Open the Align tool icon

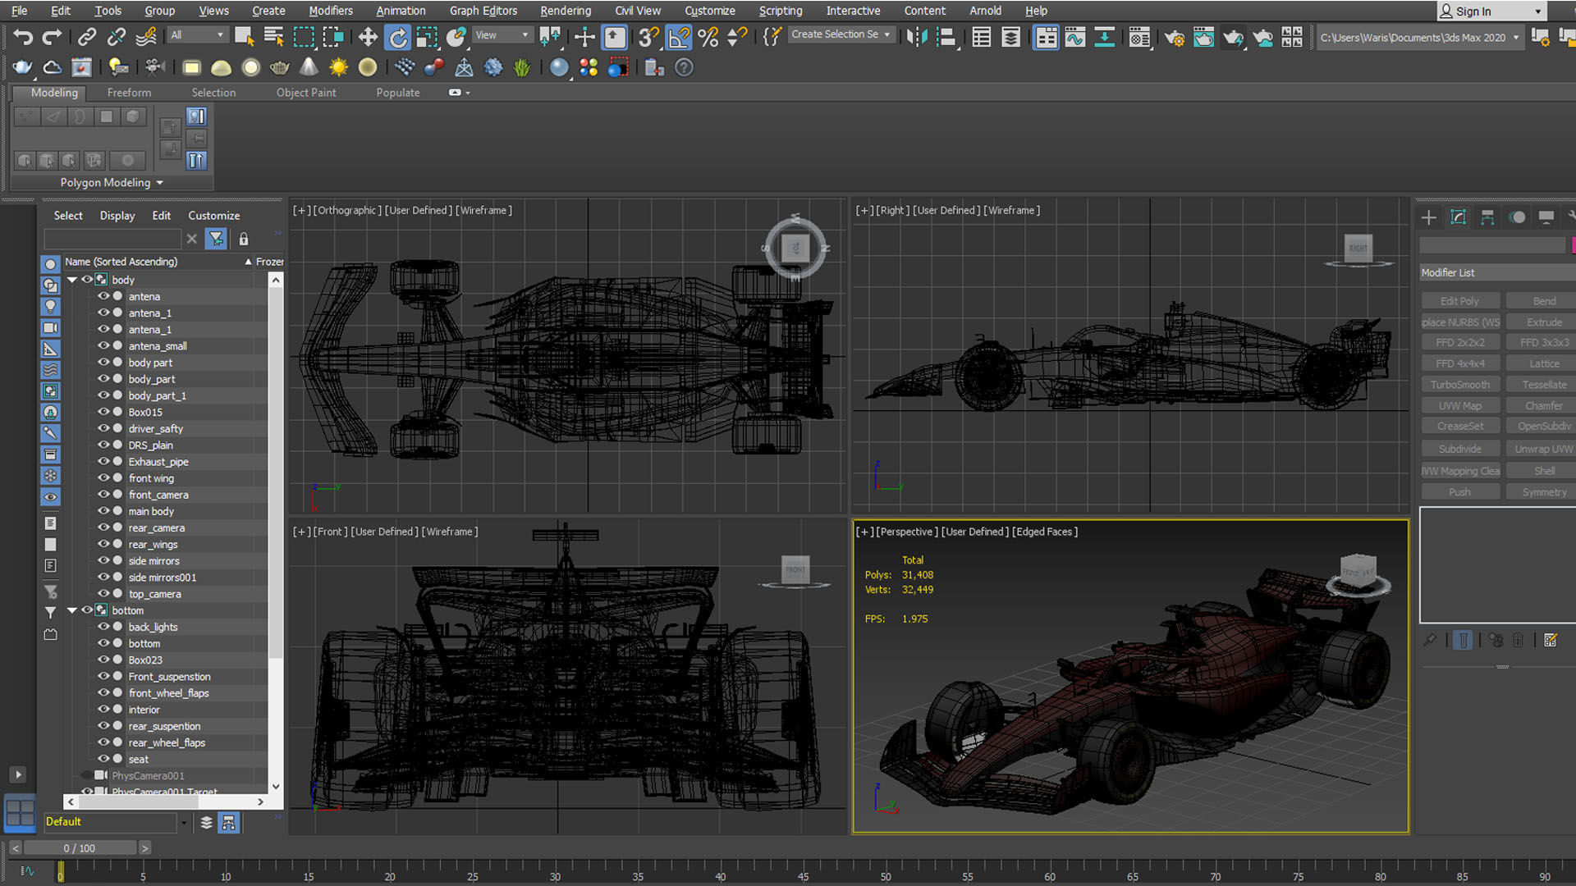tap(946, 37)
